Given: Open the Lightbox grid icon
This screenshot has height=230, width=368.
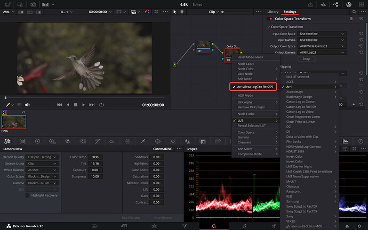Looking at the screenshot, I should (362, 4).
